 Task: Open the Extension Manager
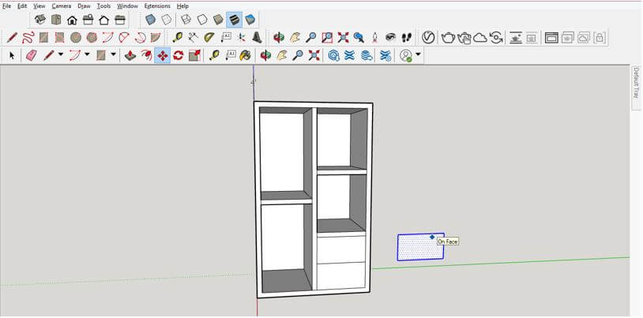[385, 55]
